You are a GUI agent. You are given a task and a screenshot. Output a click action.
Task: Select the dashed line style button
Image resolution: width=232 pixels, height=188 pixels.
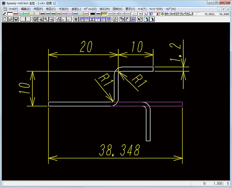(110, 14)
